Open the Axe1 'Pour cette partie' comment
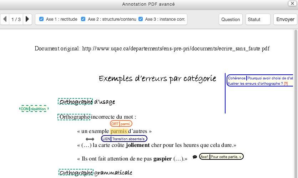The image size is (298, 178). 221,157
